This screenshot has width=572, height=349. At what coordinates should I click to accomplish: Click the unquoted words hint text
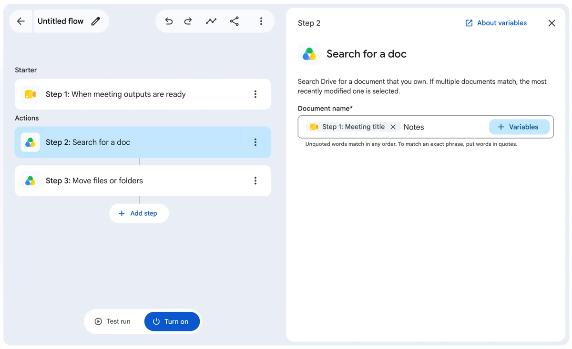pyautogui.click(x=411, y=144)
